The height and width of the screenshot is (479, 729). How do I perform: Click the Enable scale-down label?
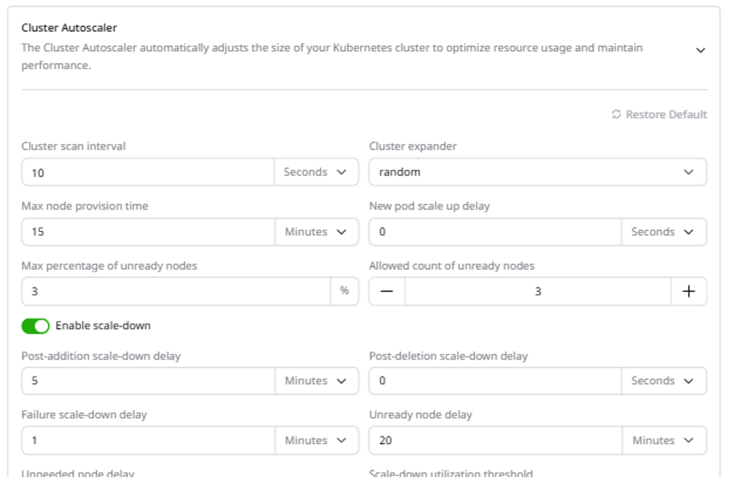coord(103,325)
